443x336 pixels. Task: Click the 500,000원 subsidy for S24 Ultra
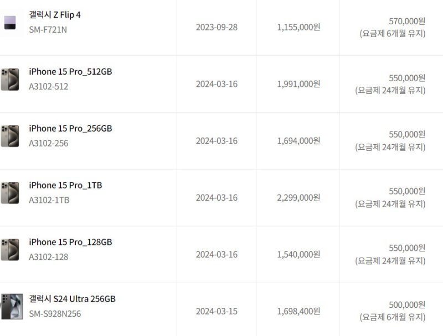coord(407,305)
